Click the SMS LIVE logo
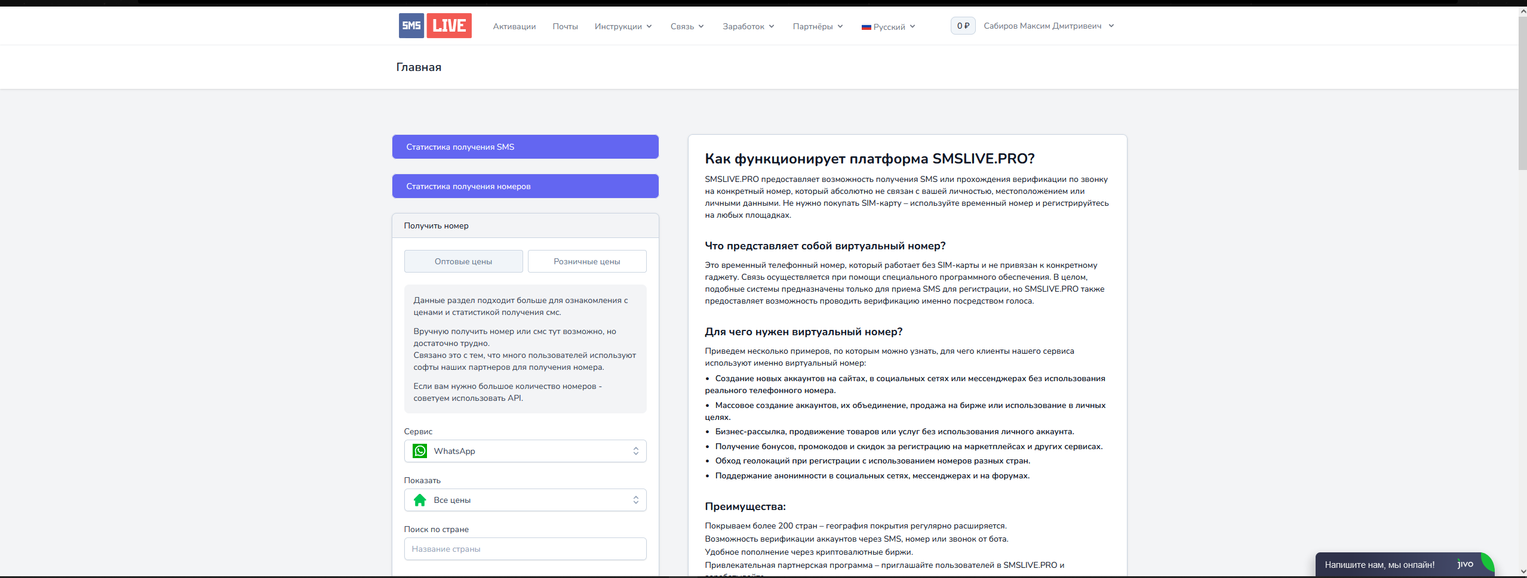 [x=435, y=26]
